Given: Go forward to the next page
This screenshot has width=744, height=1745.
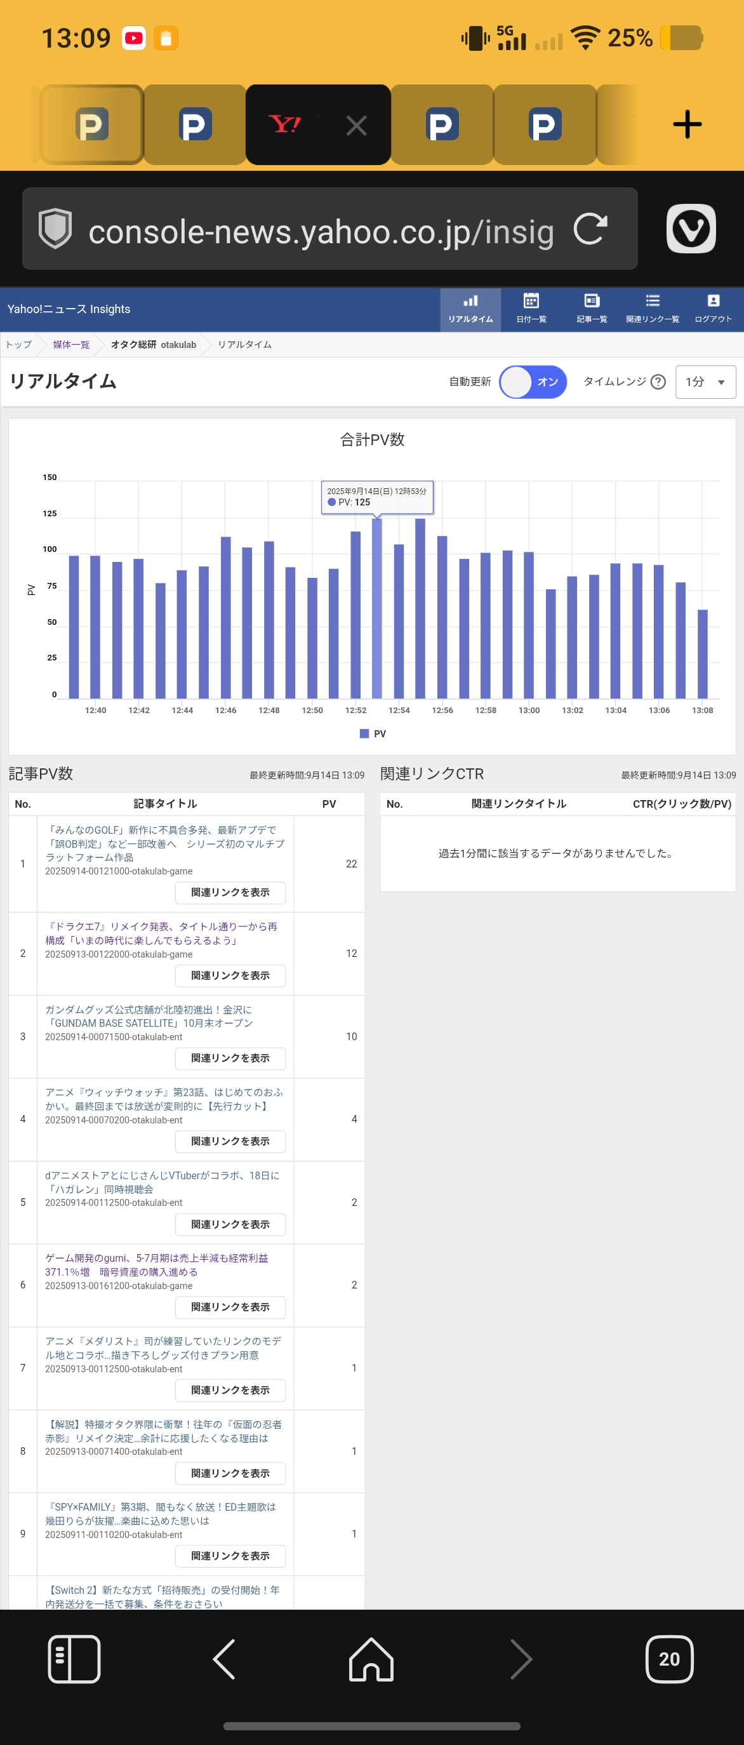Looking at the screenshot, I should tap(521, 1659).
